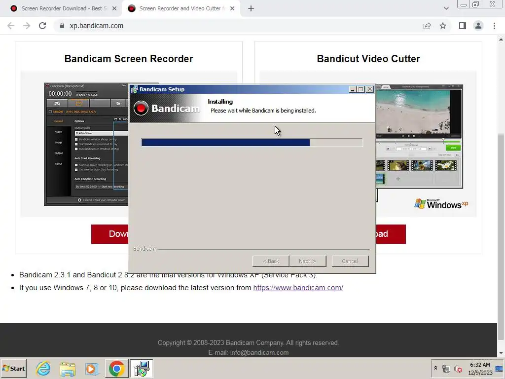505x379 pixels.
Task: Click the muted volume tray icon
Action: tap(458, 368)
